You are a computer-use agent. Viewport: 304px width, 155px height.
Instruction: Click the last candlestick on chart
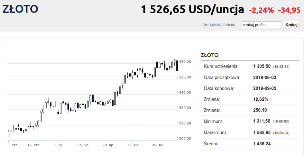177,66
